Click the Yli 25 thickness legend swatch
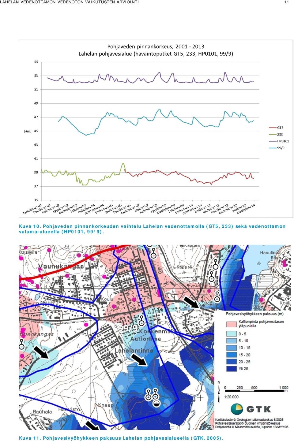This screenshot has height=443, width=294. pyautogui.click(x=231, y=369)
